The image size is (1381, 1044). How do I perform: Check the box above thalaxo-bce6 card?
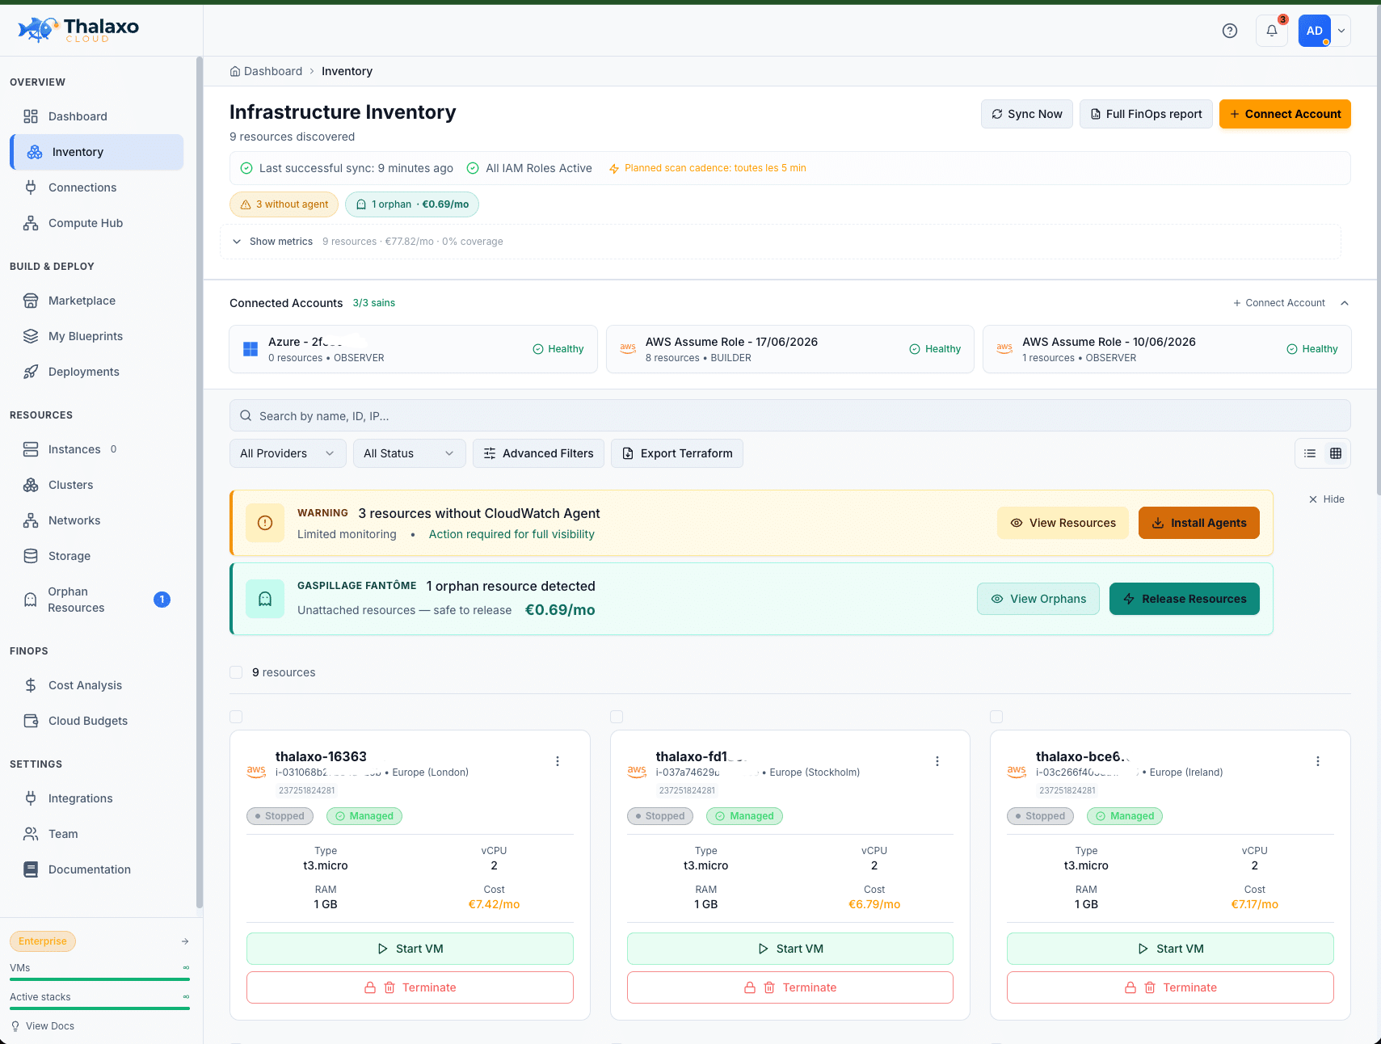pos(996,717)
